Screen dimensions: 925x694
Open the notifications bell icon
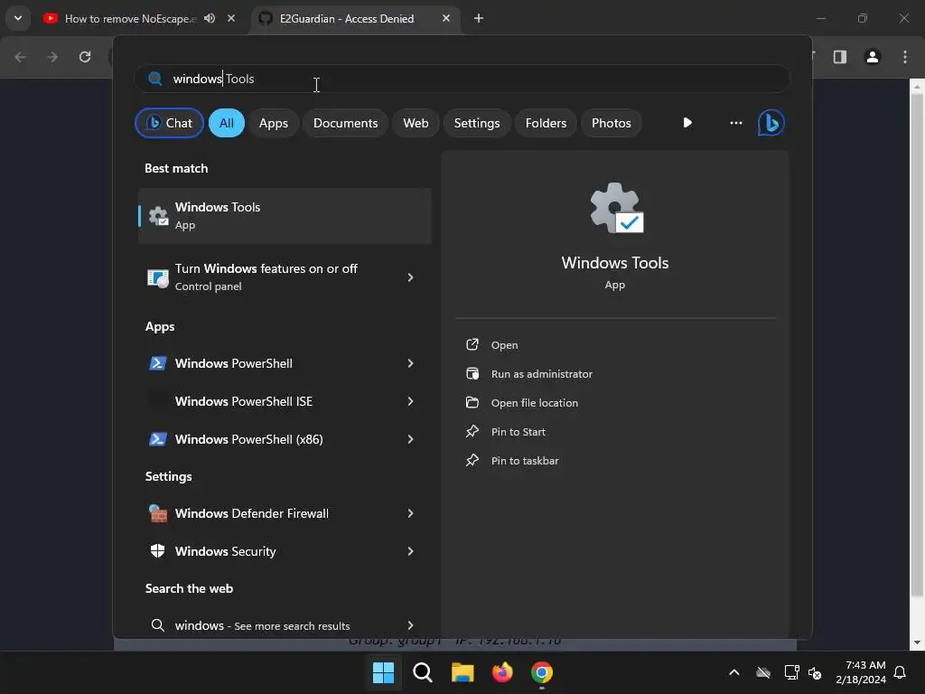900,672
